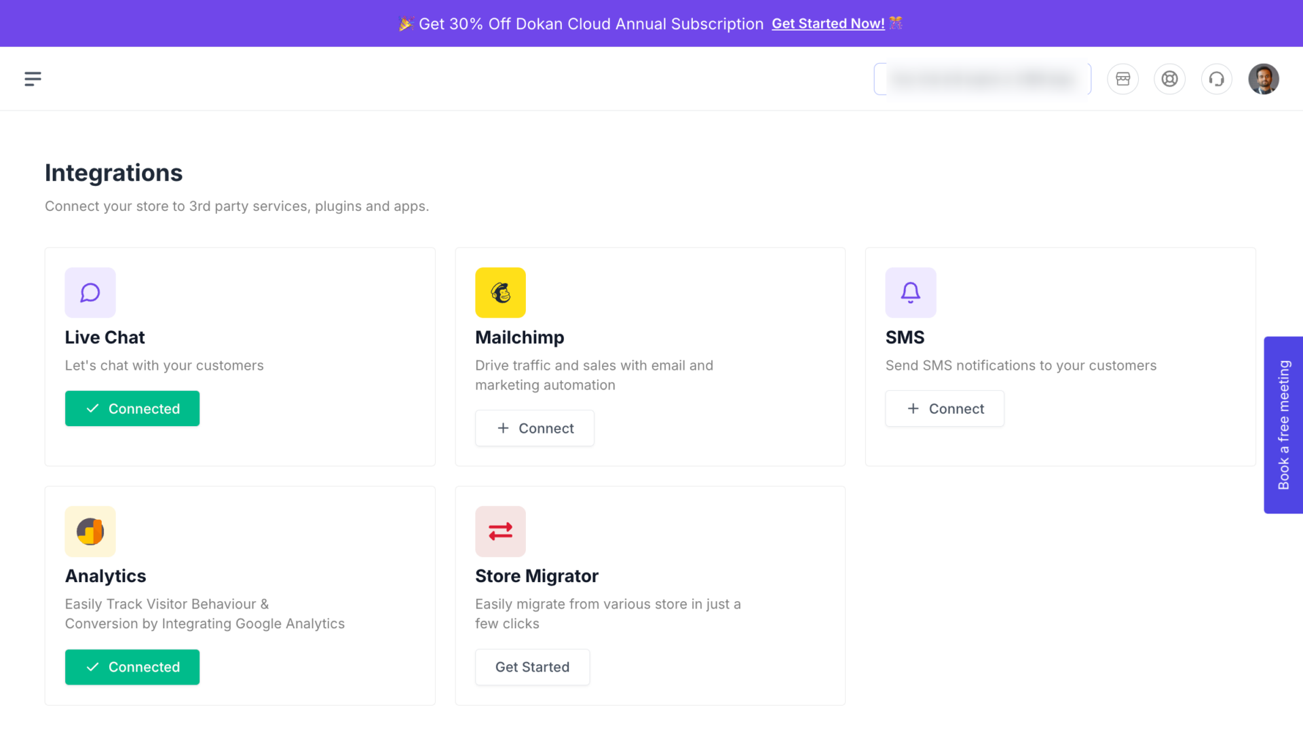Click the 'Get 30% Off Dokan Cloud' banner text

click(591, 24)
